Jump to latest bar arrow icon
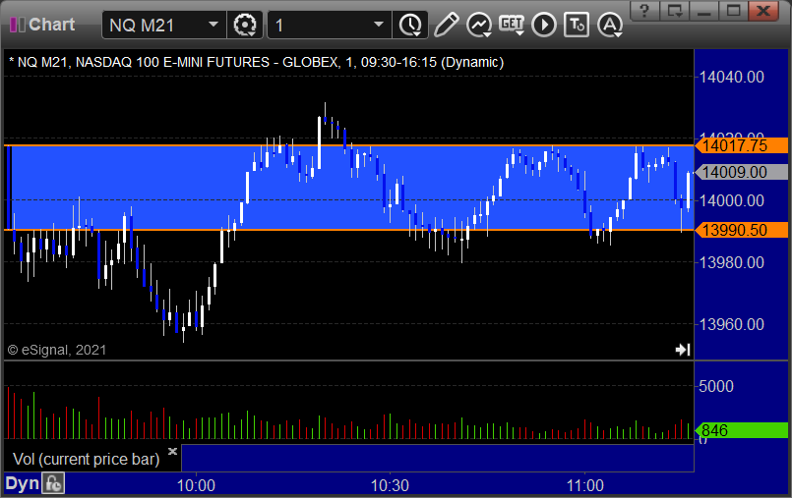The width and height of the screenshot is (792, 498). click(x=683, y=350)
